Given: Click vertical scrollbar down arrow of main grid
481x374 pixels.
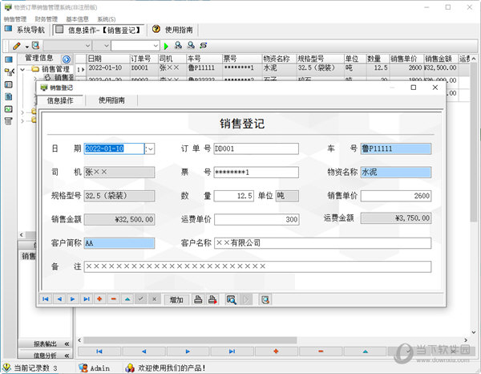Looking at the screenshot, I should (x=473, y=332).
